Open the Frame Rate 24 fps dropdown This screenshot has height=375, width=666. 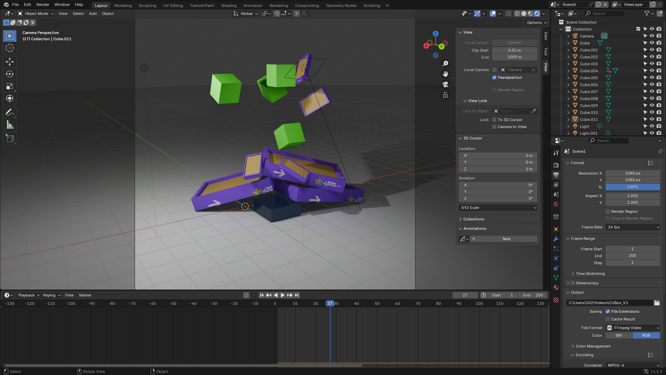[633, 227]
